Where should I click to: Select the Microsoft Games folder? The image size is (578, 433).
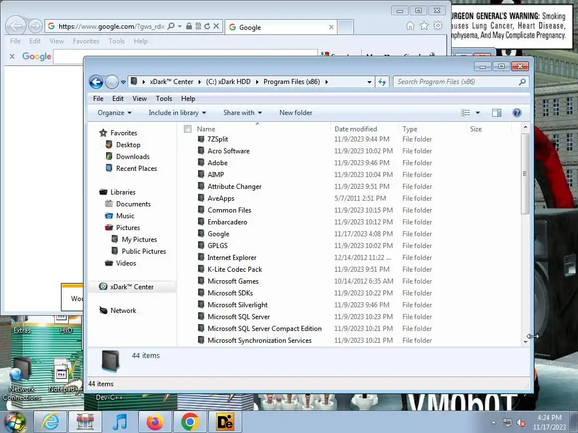(233, 281)
